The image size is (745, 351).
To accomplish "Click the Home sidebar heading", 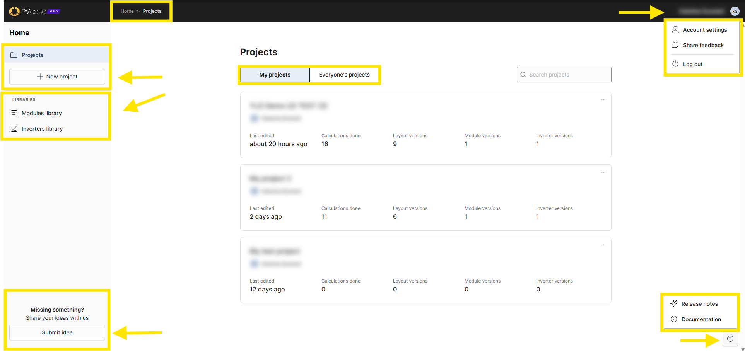I will [x=19, y=33].
